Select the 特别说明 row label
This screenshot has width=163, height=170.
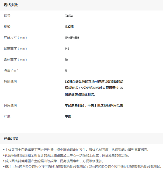[x=10, y=82]
